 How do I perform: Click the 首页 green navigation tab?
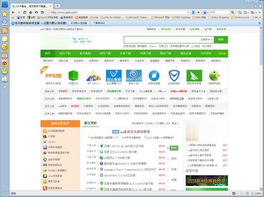pyautogui.click(x=48, y=54)
